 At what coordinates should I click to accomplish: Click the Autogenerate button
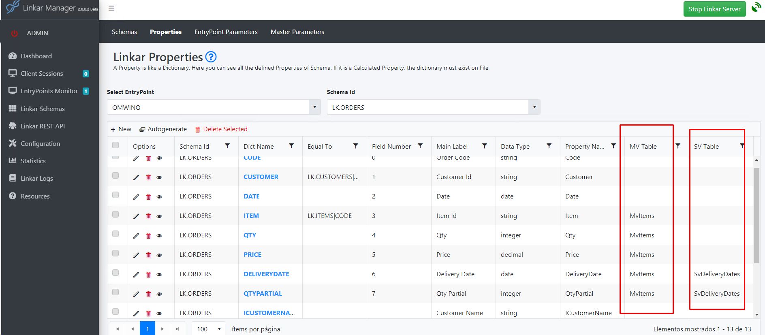(163, 129)
